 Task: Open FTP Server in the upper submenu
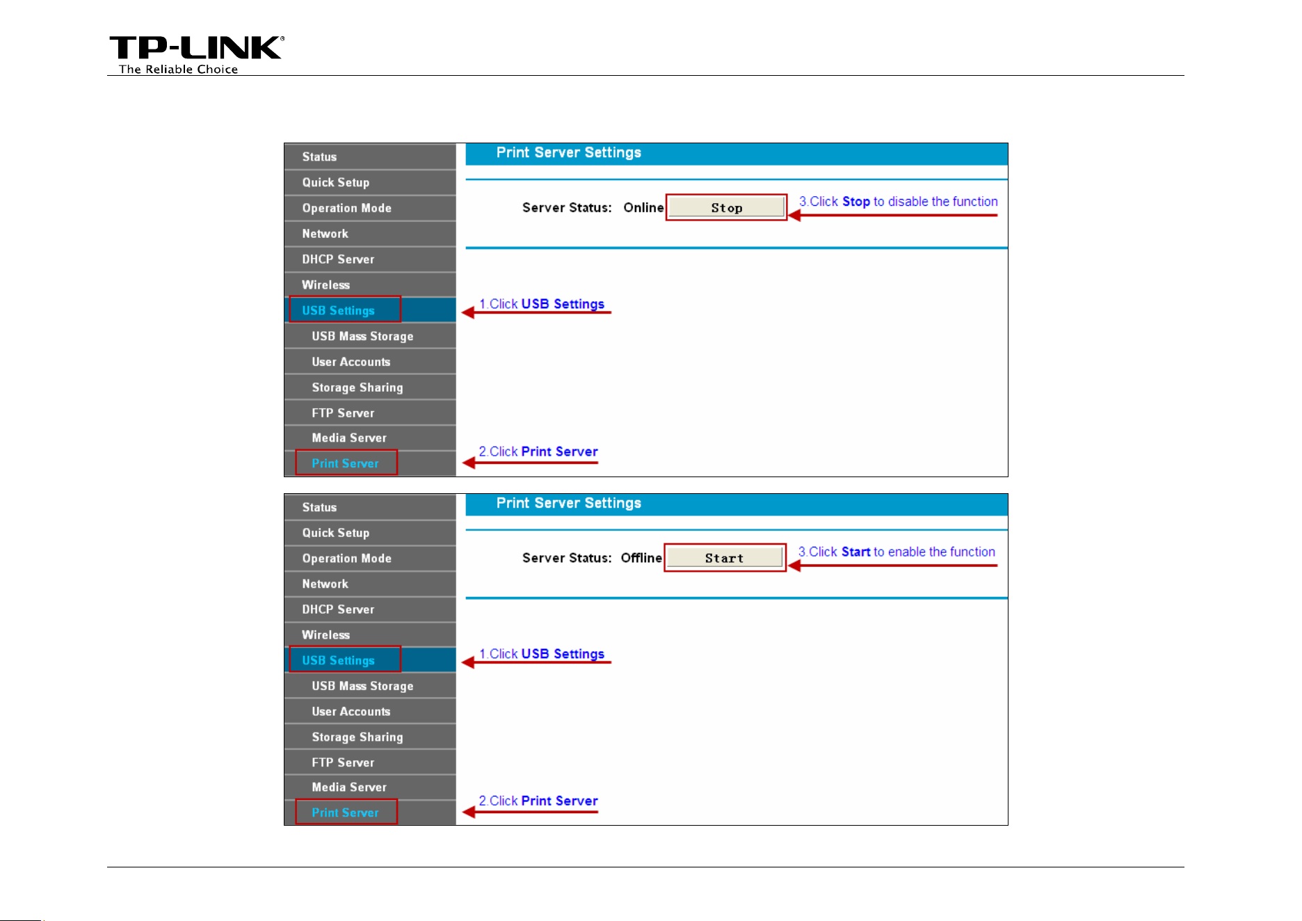(370, 413)
